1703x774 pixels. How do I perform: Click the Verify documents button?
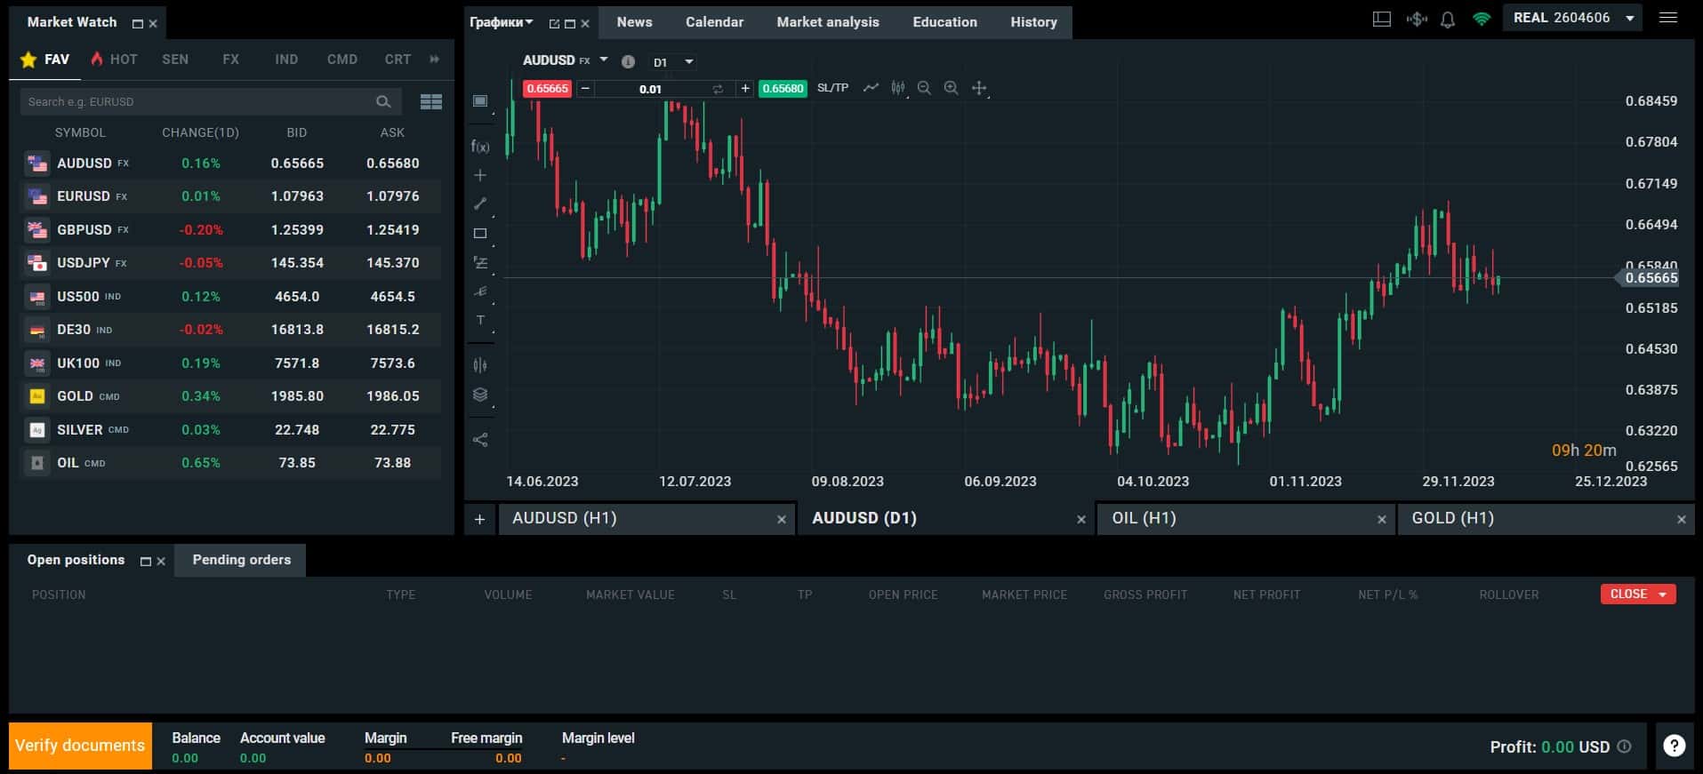point(80,746)
